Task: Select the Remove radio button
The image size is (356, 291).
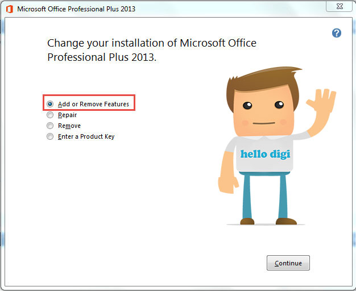Action: (50, 126)
